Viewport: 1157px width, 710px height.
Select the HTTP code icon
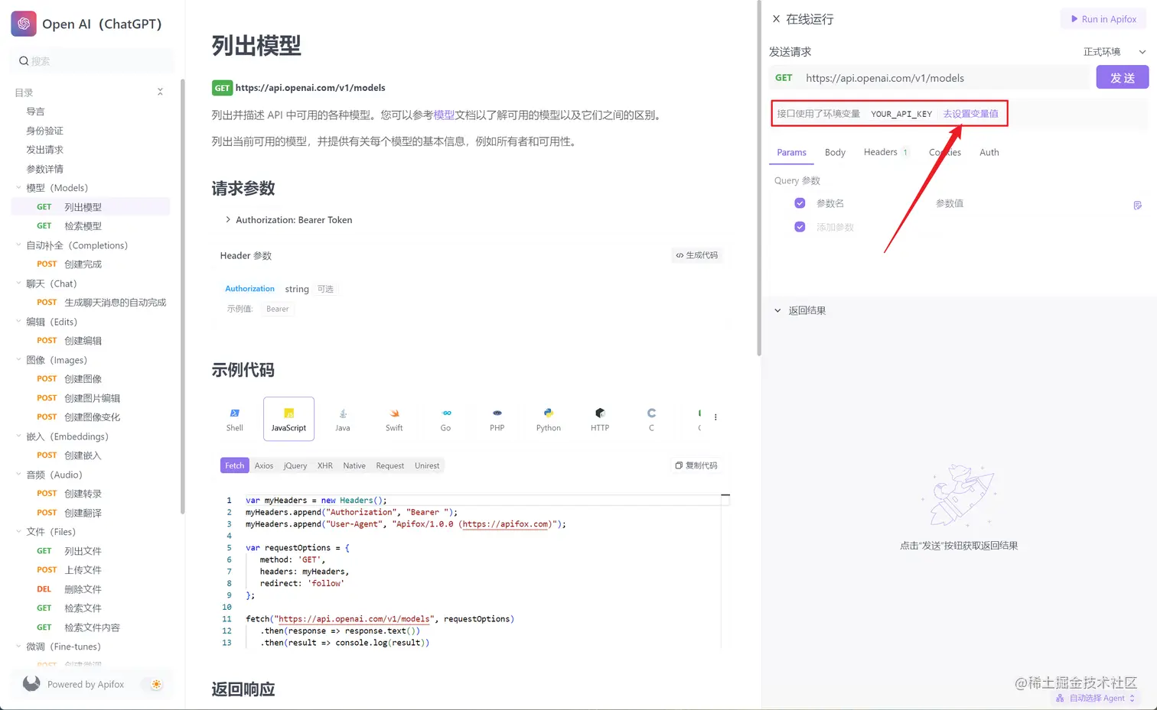click(x=600, y=413)
